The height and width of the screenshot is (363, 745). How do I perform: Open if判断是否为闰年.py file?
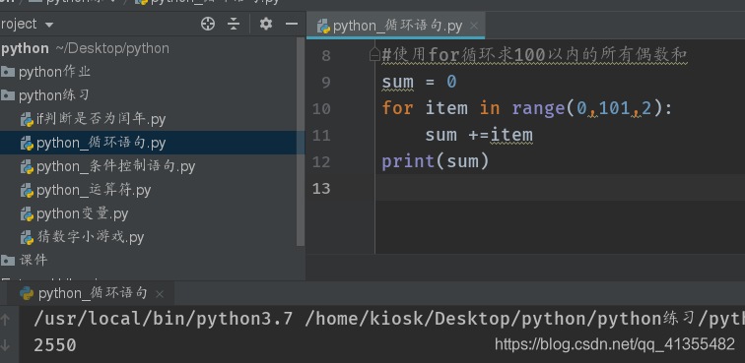click(101, 119)
